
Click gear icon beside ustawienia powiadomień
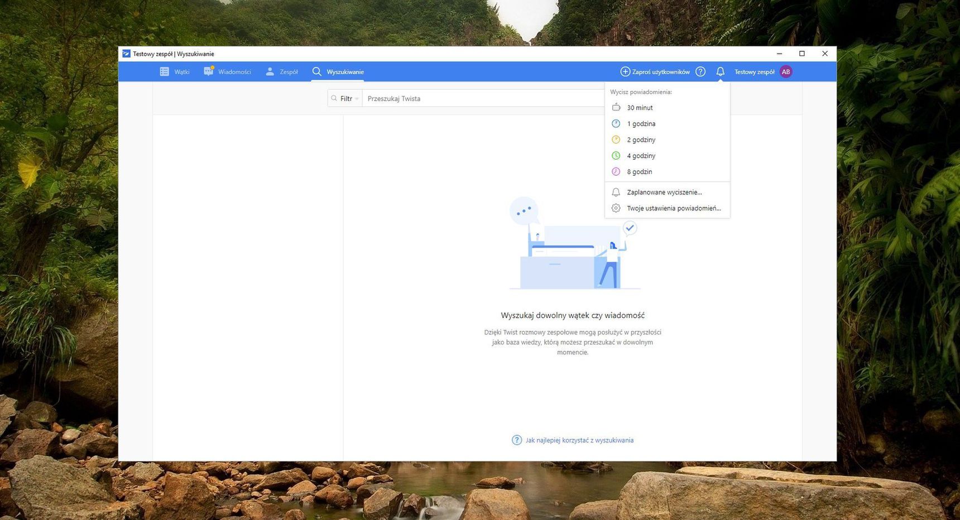tap(616, 208)
